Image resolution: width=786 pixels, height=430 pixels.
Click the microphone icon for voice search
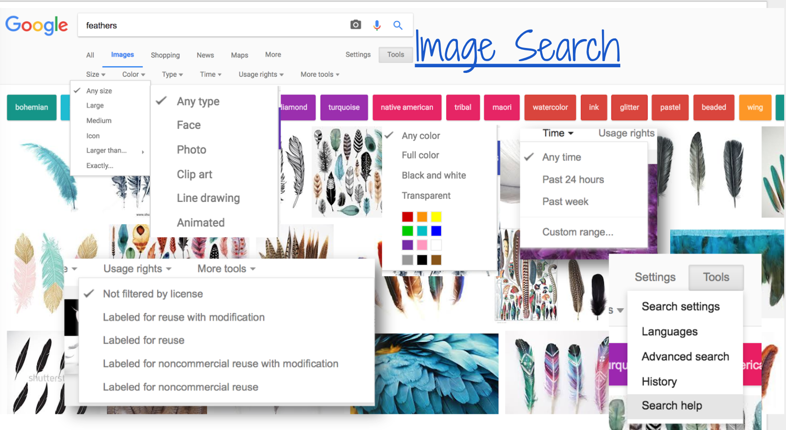[377, 25]
